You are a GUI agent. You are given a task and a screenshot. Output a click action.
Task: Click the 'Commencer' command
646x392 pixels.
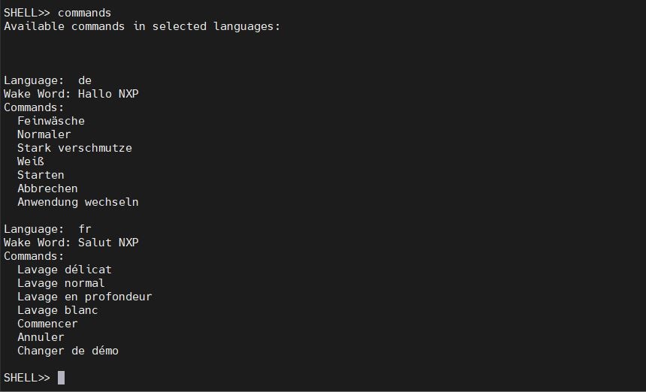pos(47,324)
